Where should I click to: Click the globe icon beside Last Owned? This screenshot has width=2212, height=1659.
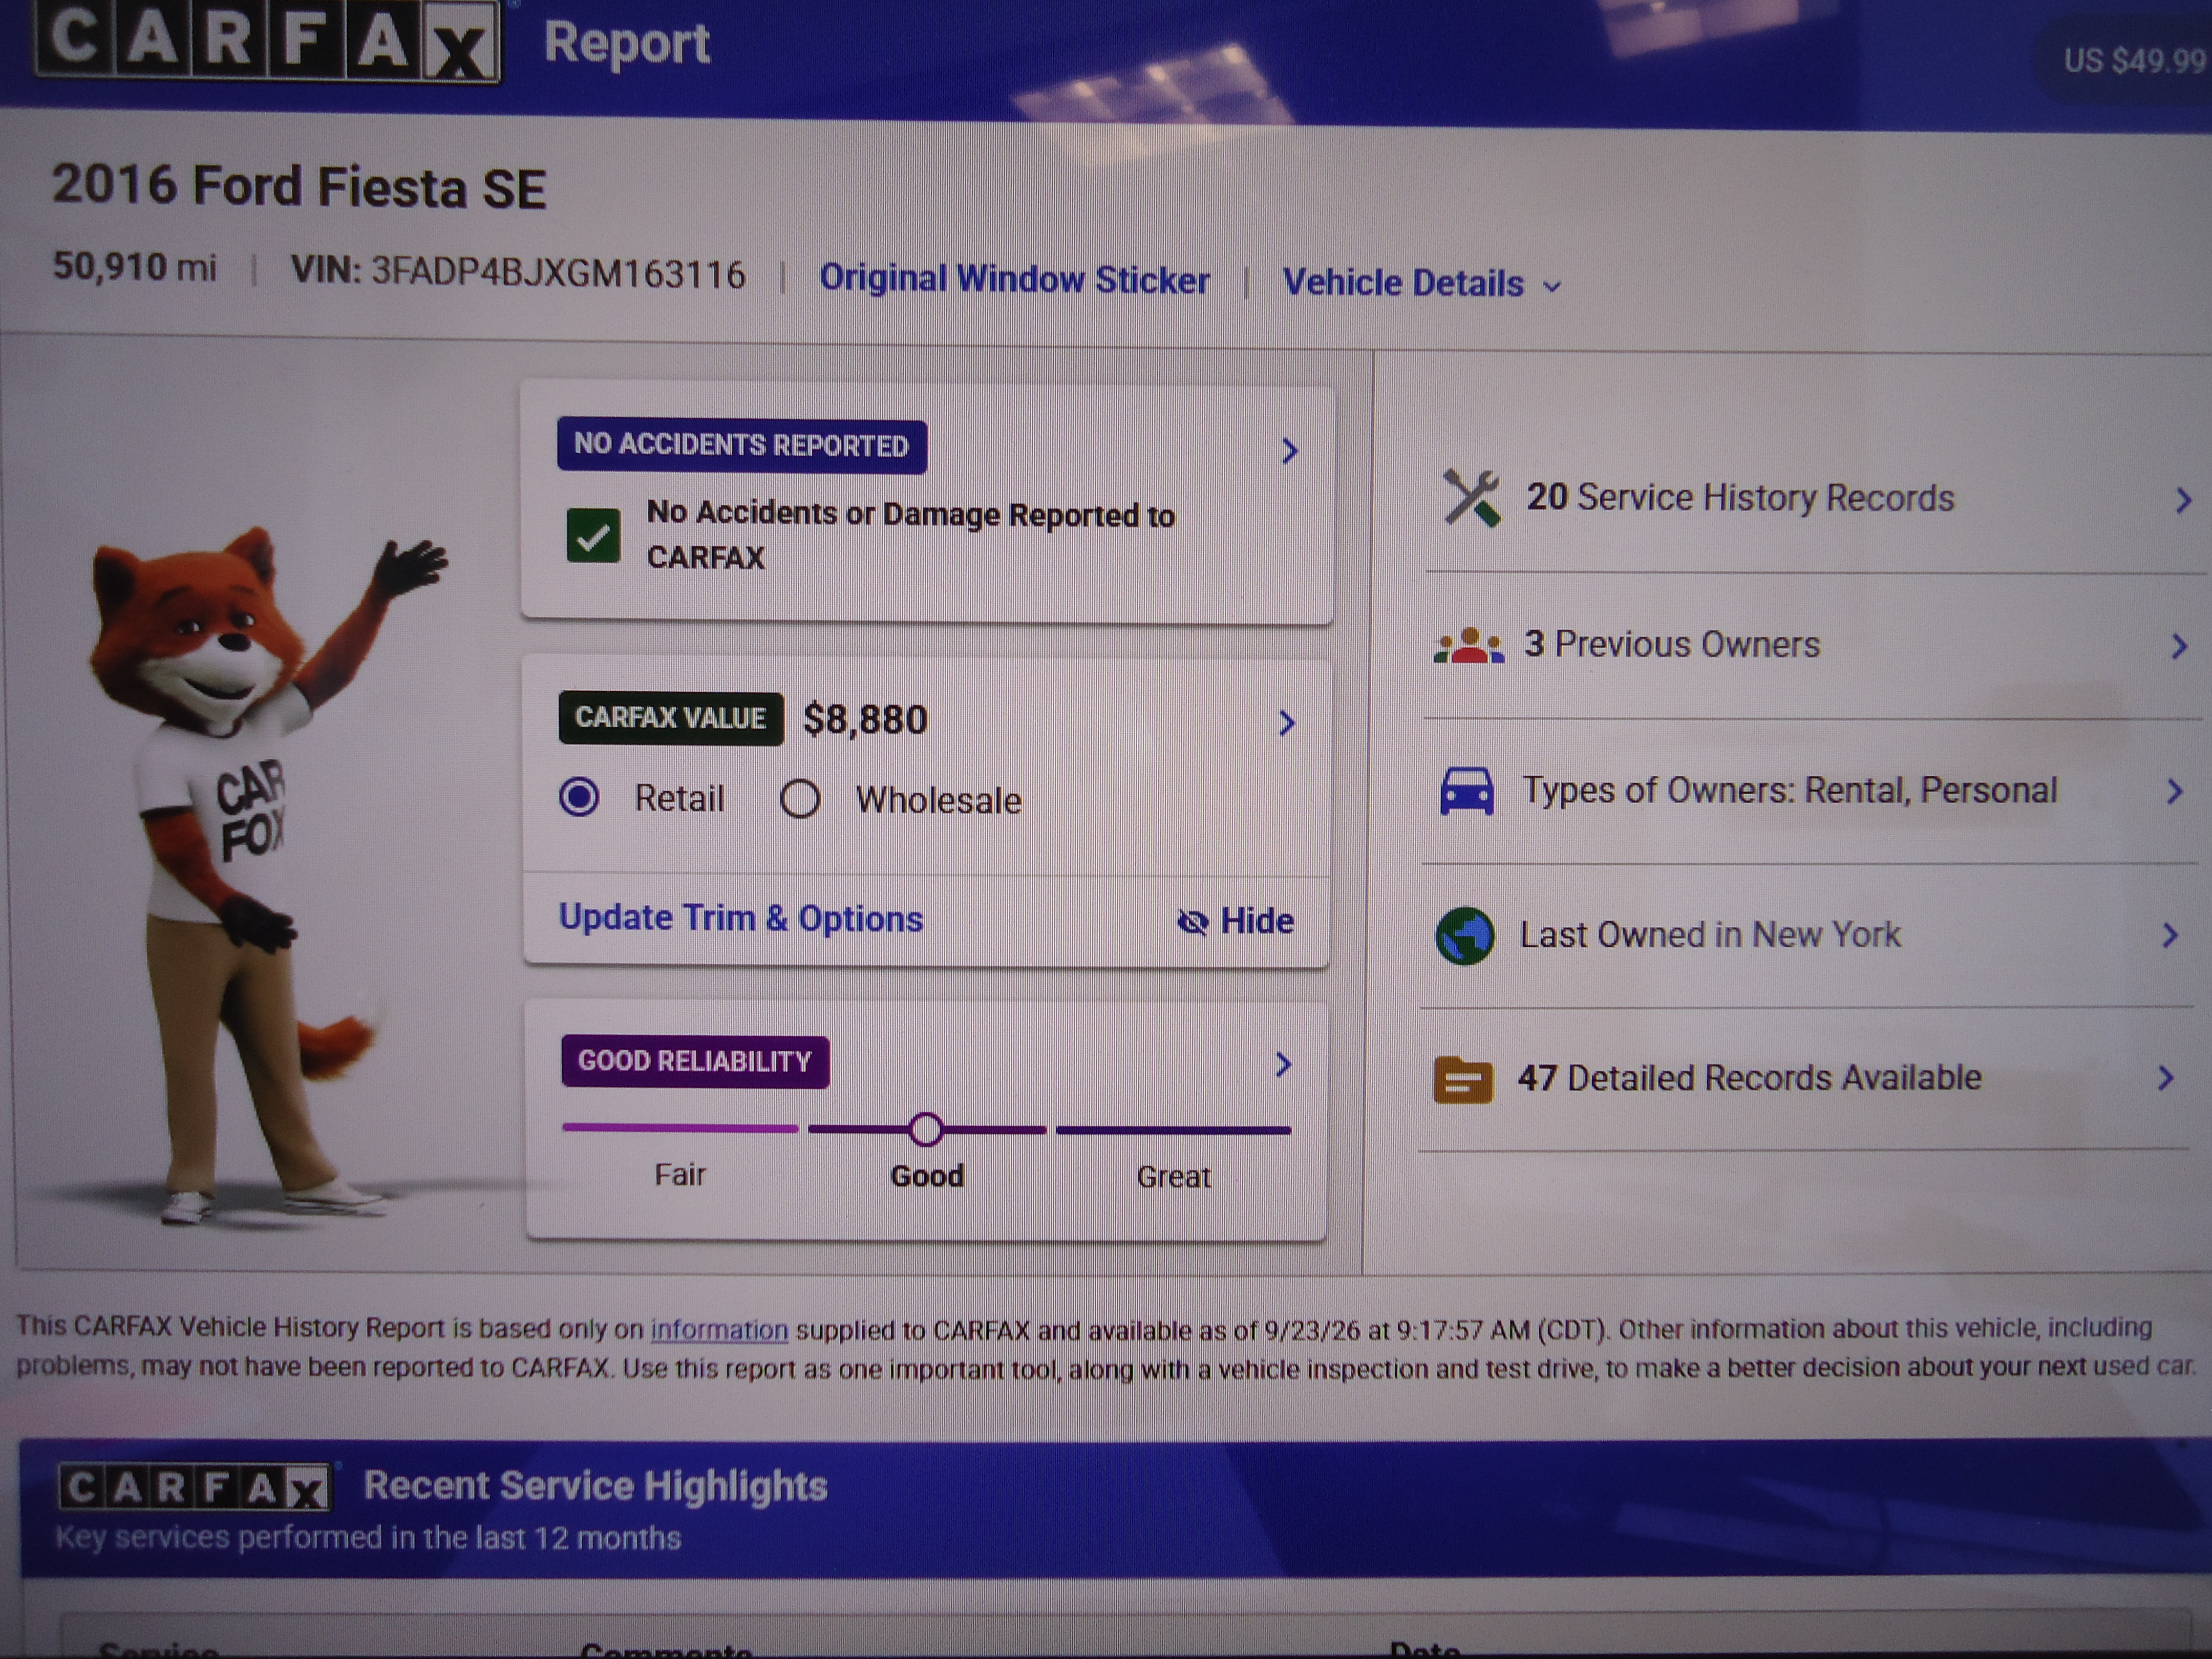tap(1464, 936)
